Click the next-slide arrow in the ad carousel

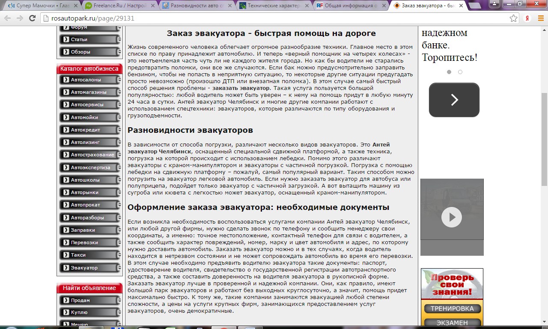[454, 100]
